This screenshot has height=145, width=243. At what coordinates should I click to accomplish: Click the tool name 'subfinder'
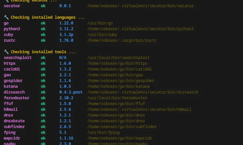[14, 127]
